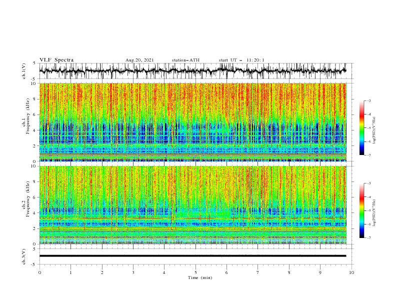This screenshot has width=396, height=306.
Task: Click the '-3' label on ch.1 colorbar
Action: click(369, 100)
